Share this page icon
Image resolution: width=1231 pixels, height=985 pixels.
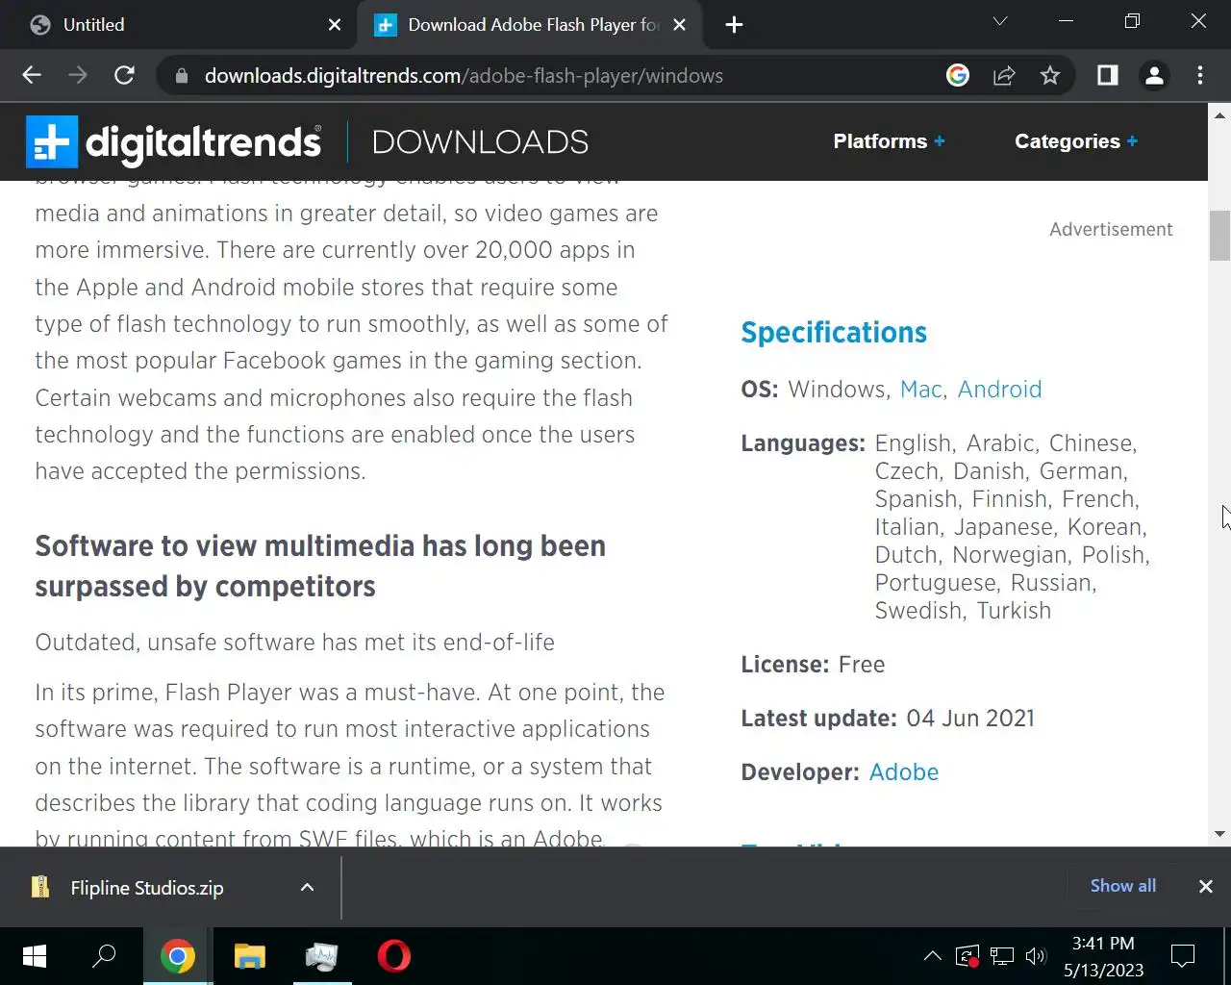coord(1004,75)
